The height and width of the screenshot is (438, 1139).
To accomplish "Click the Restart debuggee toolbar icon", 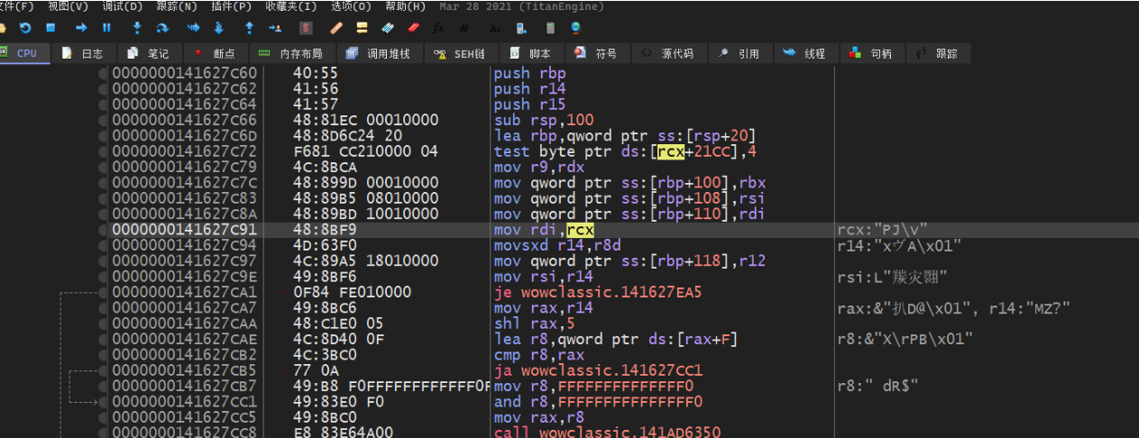I will coord(25,28).
